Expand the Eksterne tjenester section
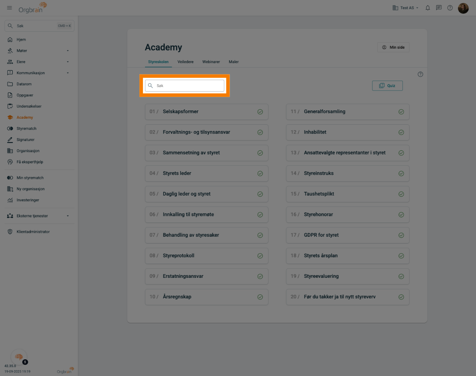Viewport: 476px width, 376px height. [x=68, y=216]
